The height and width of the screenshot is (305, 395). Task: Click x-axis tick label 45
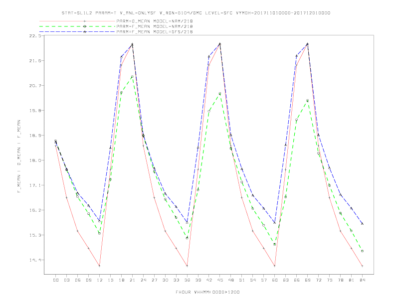pos(220,280)
